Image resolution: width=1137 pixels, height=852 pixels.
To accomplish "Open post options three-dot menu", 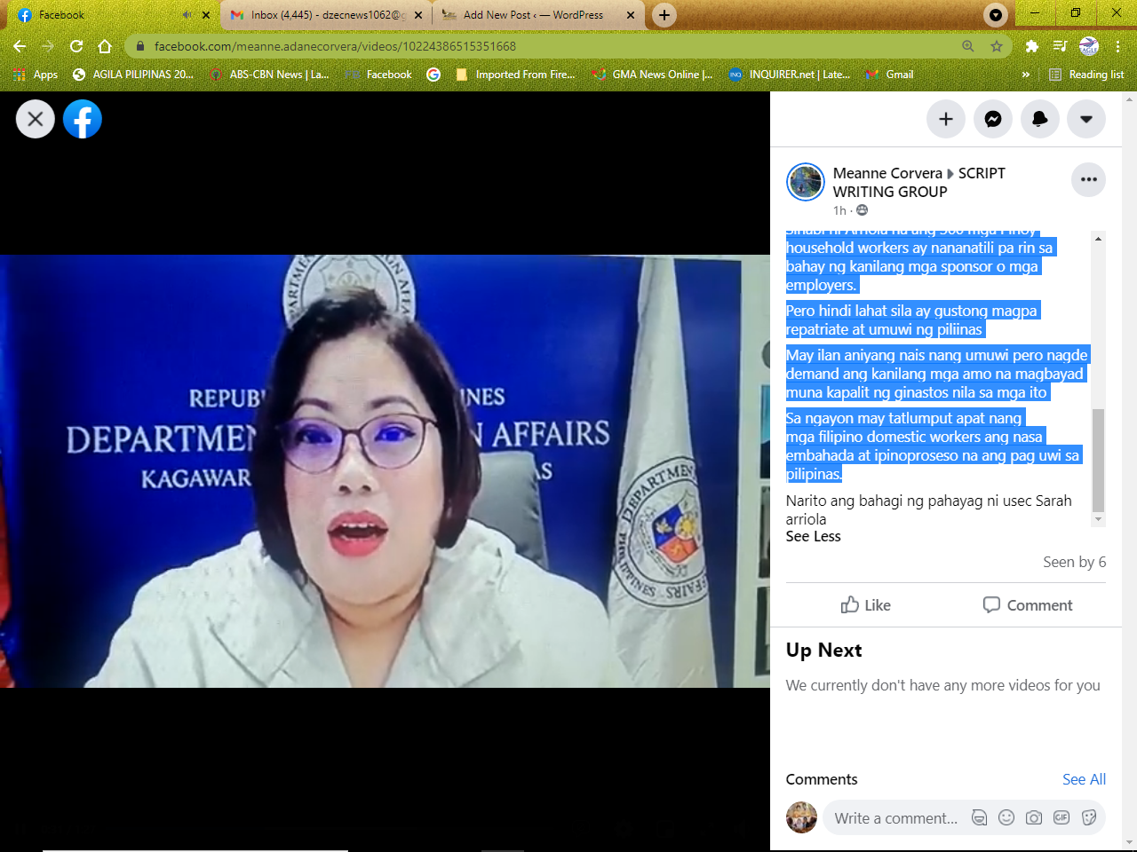I will [x=1089, y=179].
